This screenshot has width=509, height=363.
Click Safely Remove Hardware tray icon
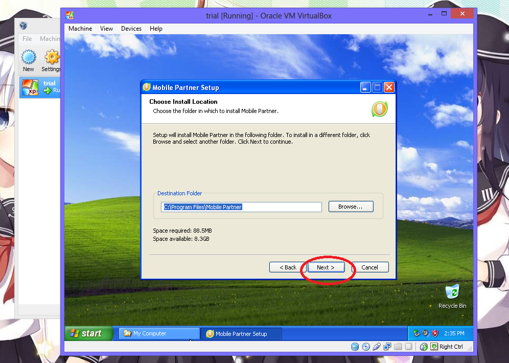click(417, 333)
